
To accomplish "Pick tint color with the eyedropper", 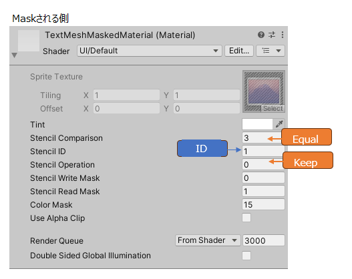I will (279, 123).
